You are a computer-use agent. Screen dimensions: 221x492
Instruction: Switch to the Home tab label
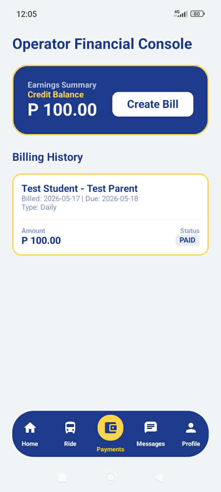(30, 444)
